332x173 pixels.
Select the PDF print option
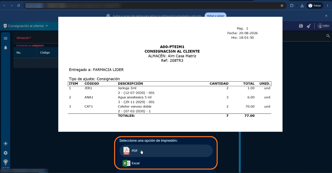(166, 151)
